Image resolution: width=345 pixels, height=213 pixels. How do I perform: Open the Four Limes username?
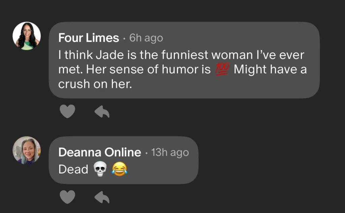[89, 38]
